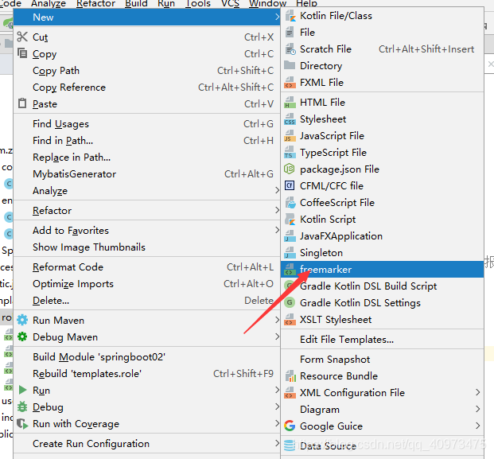Choose Show Image Thumbnails entry
494x459 pixels.
point(146,247)
